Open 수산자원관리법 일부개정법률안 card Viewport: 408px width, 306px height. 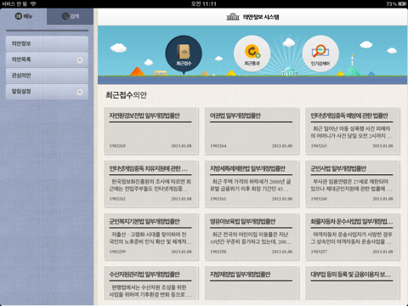click(150, 283)
